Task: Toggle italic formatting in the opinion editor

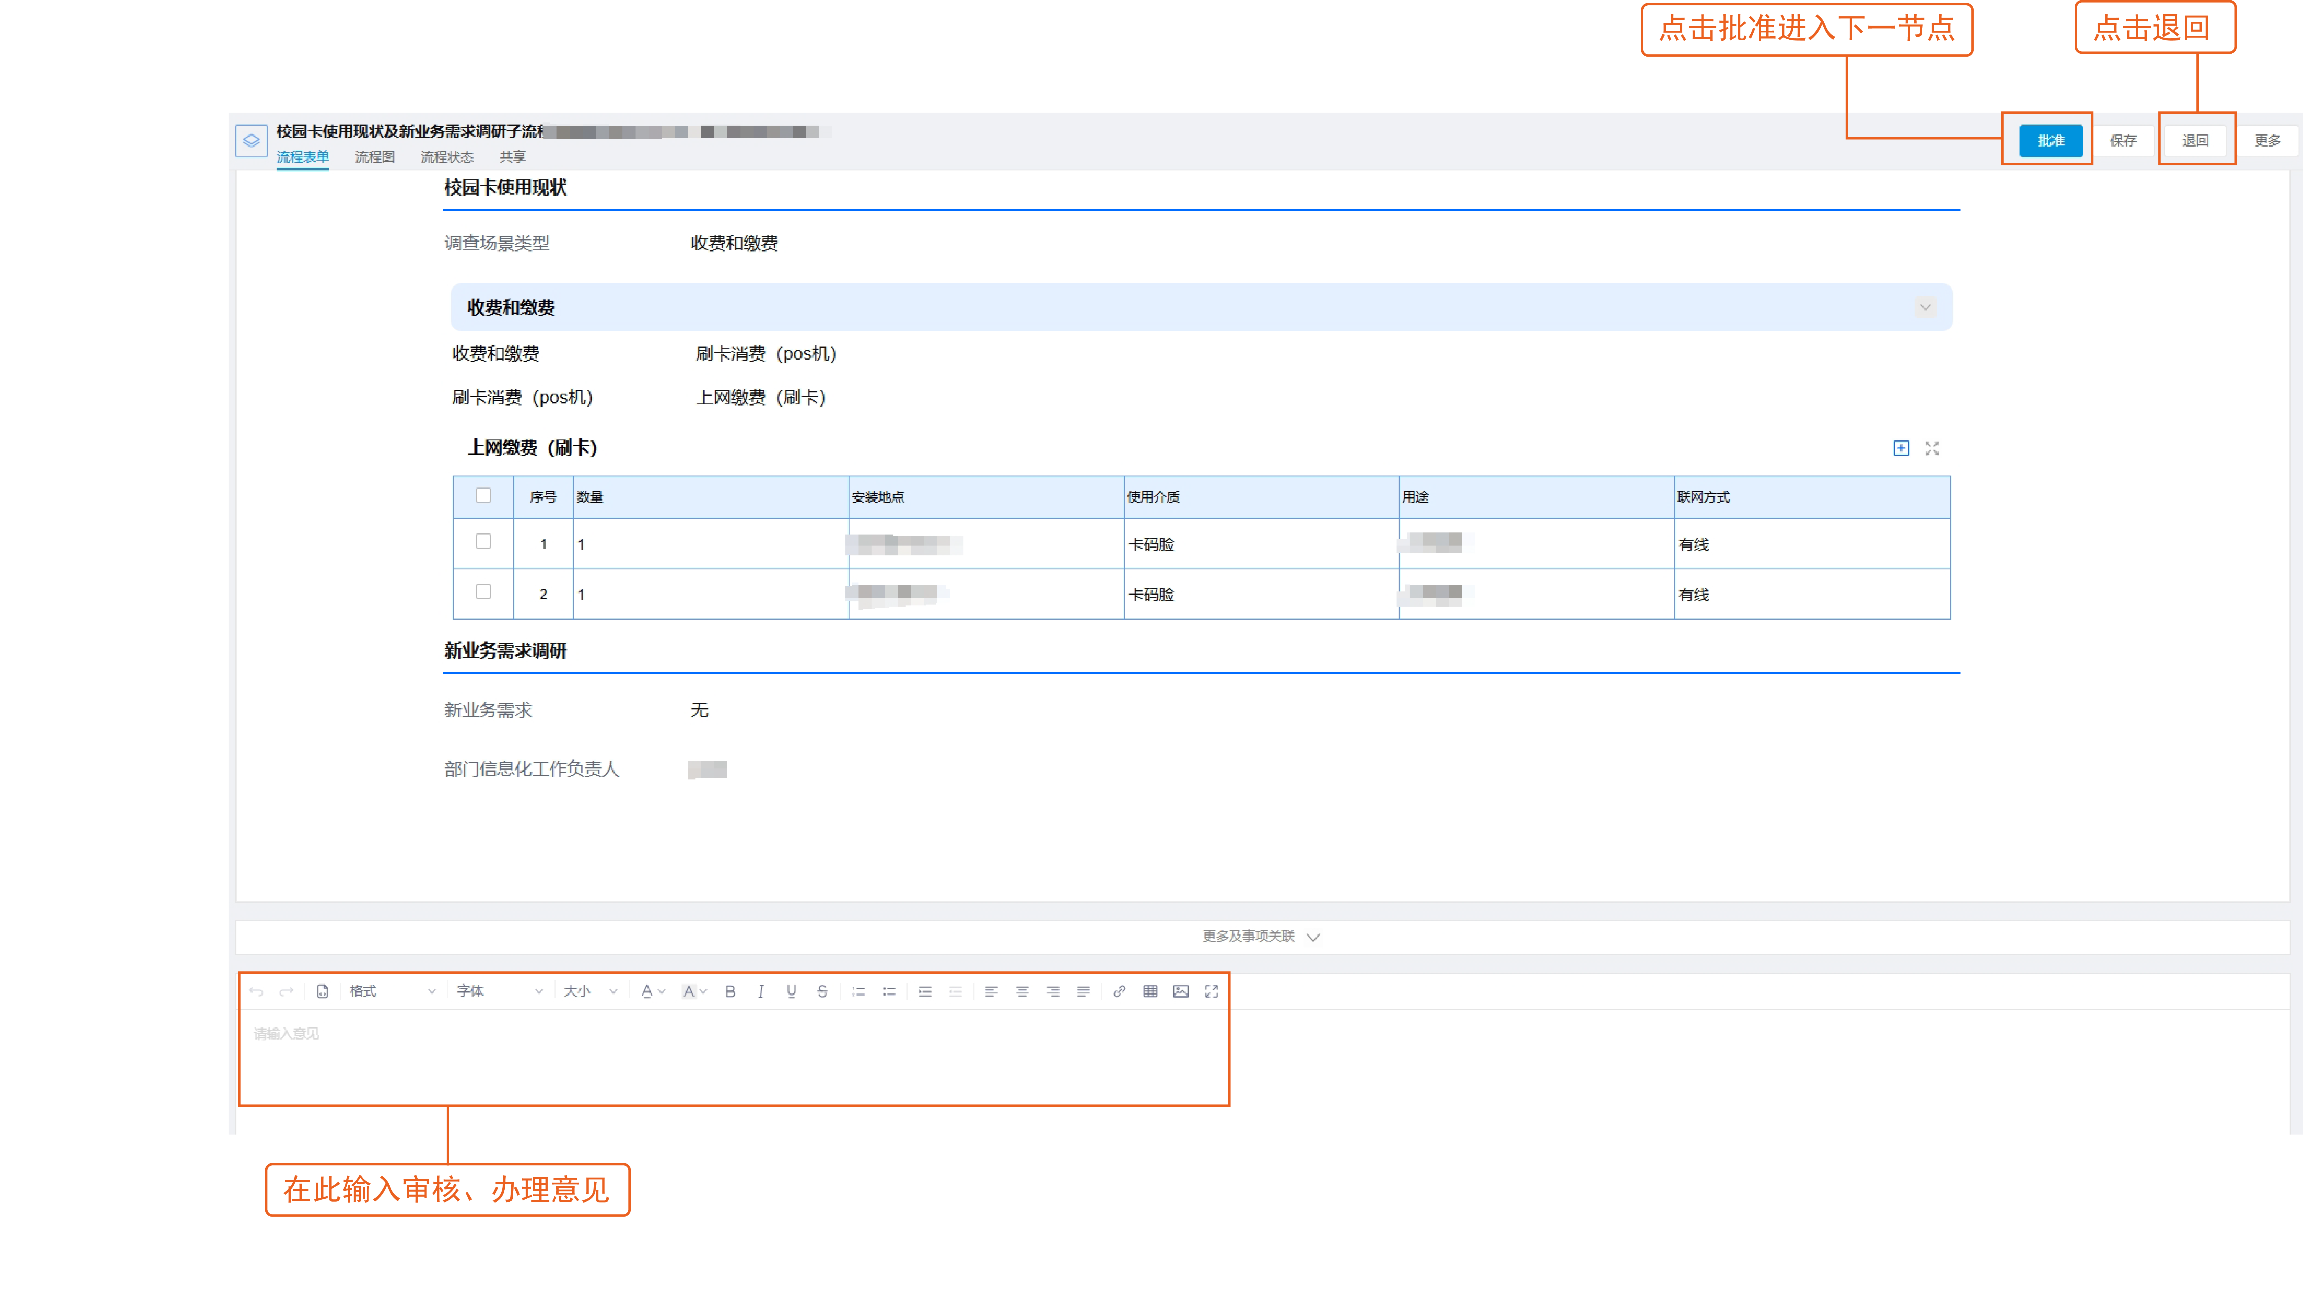Action: coord(761,991)
